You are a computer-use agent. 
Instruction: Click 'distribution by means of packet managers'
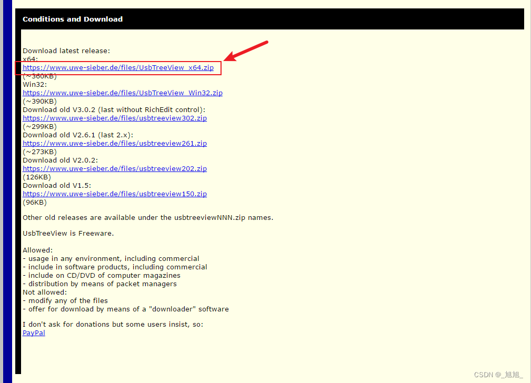100,284
